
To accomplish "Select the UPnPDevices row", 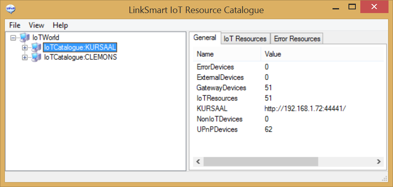I will (288, 129).
